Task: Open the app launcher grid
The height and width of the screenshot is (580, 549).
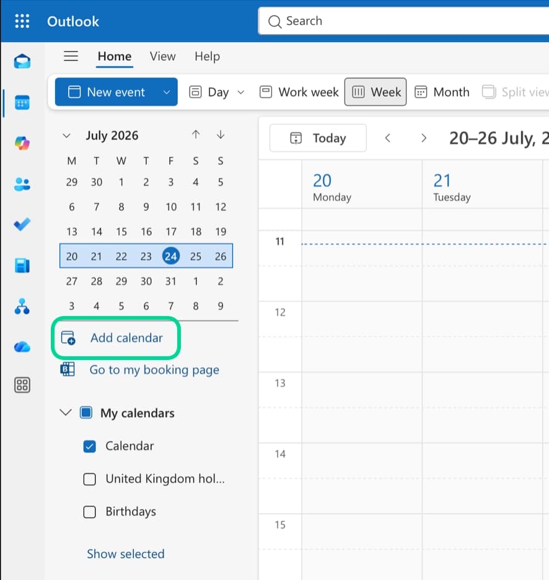Action: [x=22, y=21]
